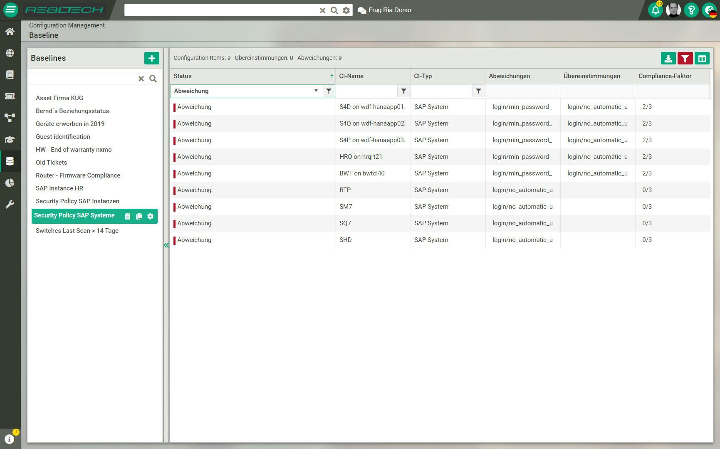Viewport: 720px width, 449px height.
Task: Expand the Status filter dropdown
Action: click(316, 91)
